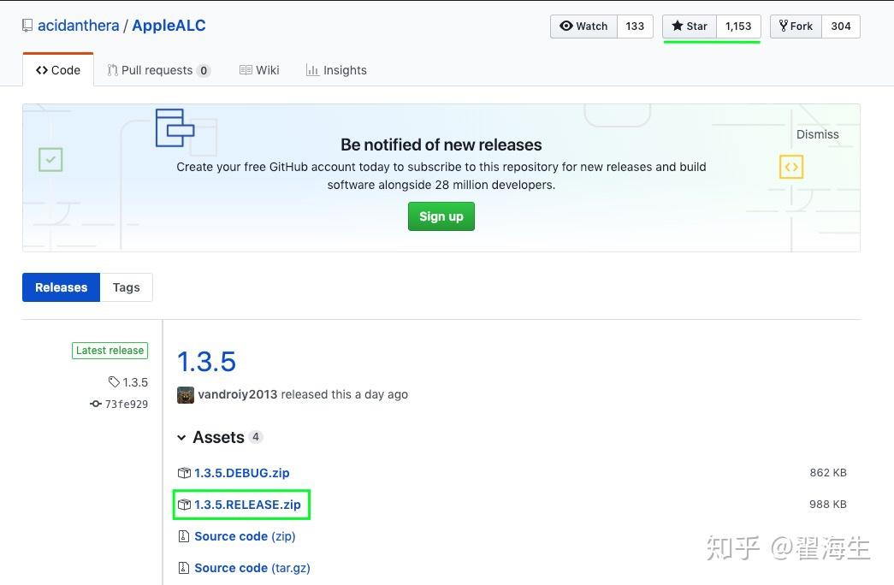Open the 304 forks count

[x=840, y=27]
